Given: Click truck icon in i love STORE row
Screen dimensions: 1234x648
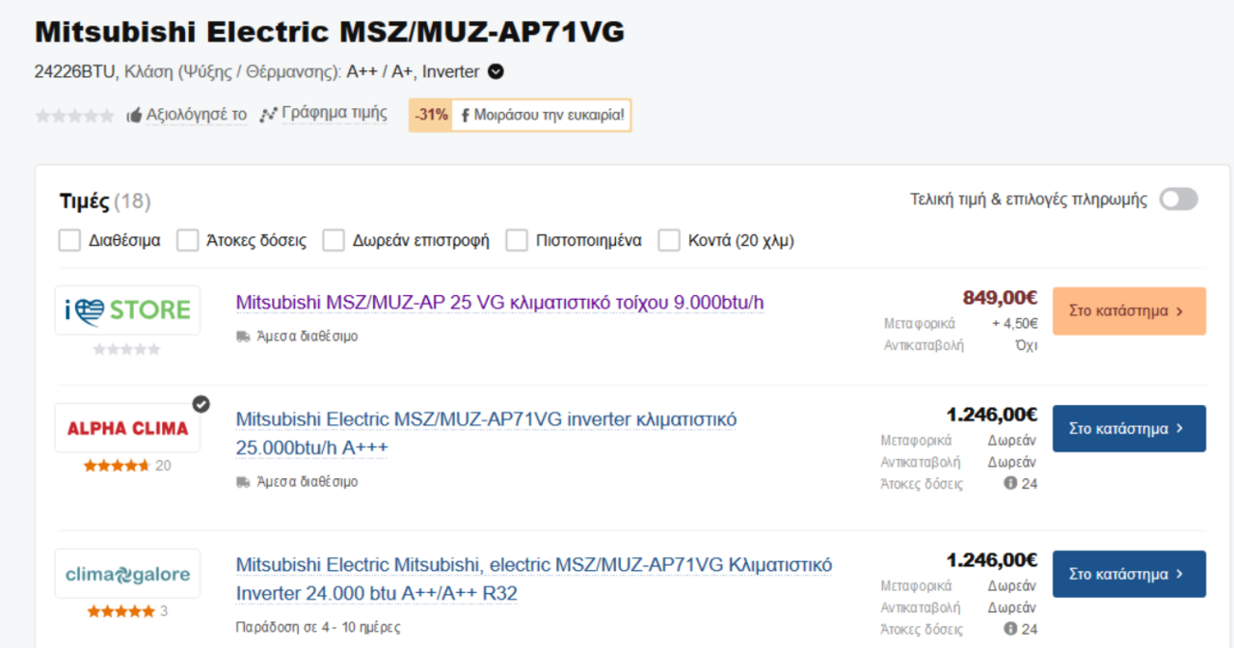Looking at the screenshot, I should pos(243,337).
